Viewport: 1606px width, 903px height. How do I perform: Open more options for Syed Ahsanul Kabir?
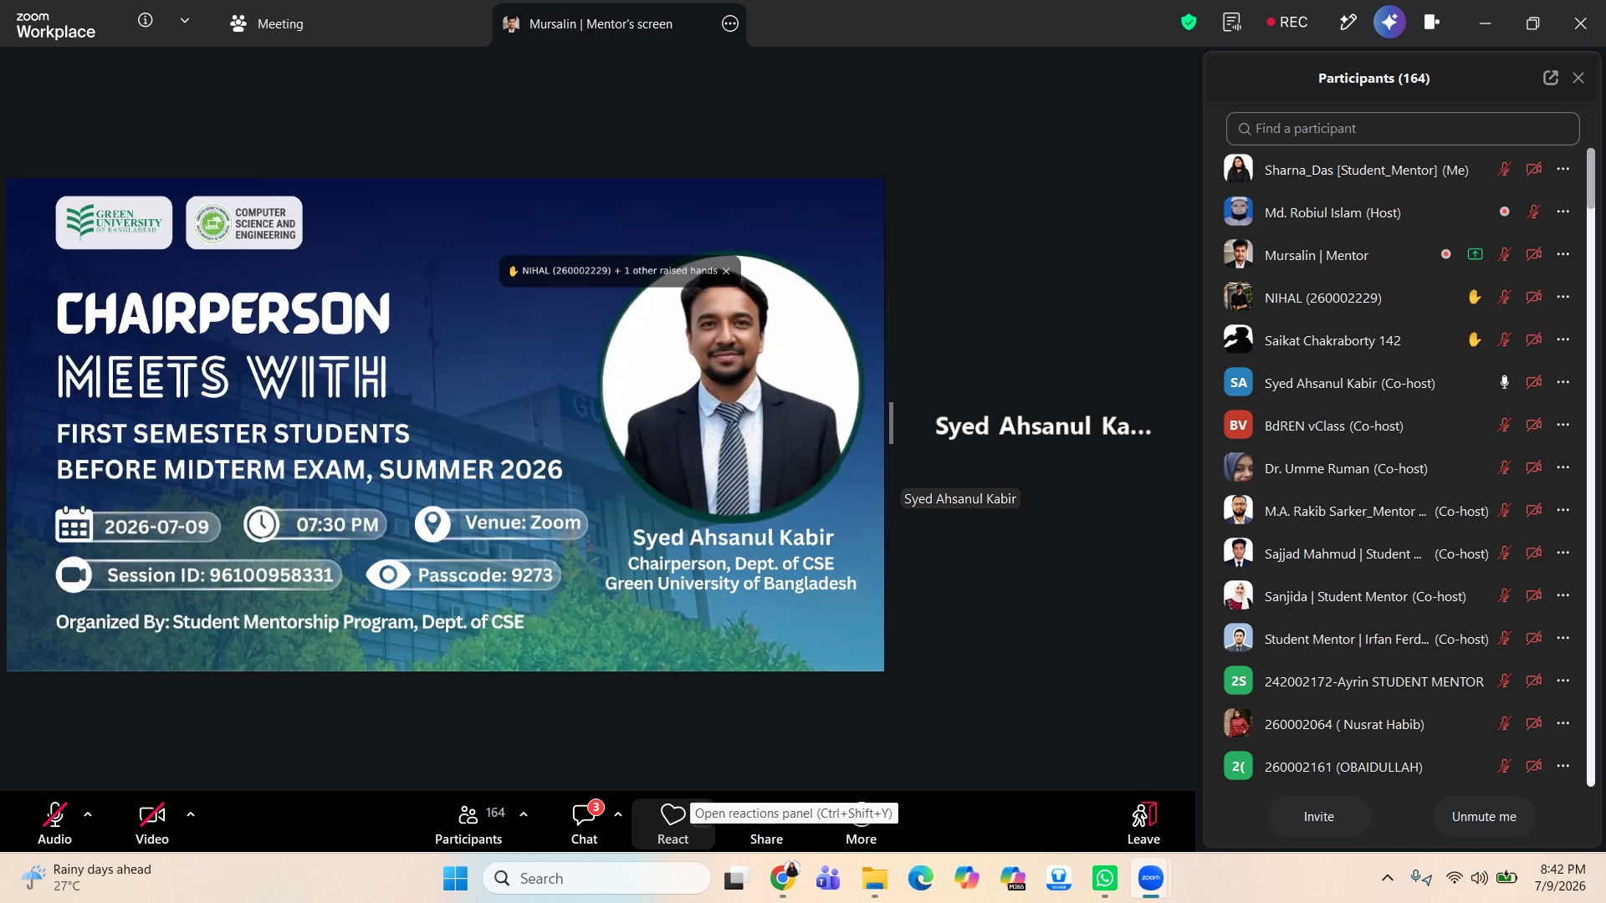1563,383
